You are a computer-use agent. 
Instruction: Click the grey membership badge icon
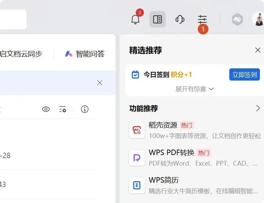(237, 19)
